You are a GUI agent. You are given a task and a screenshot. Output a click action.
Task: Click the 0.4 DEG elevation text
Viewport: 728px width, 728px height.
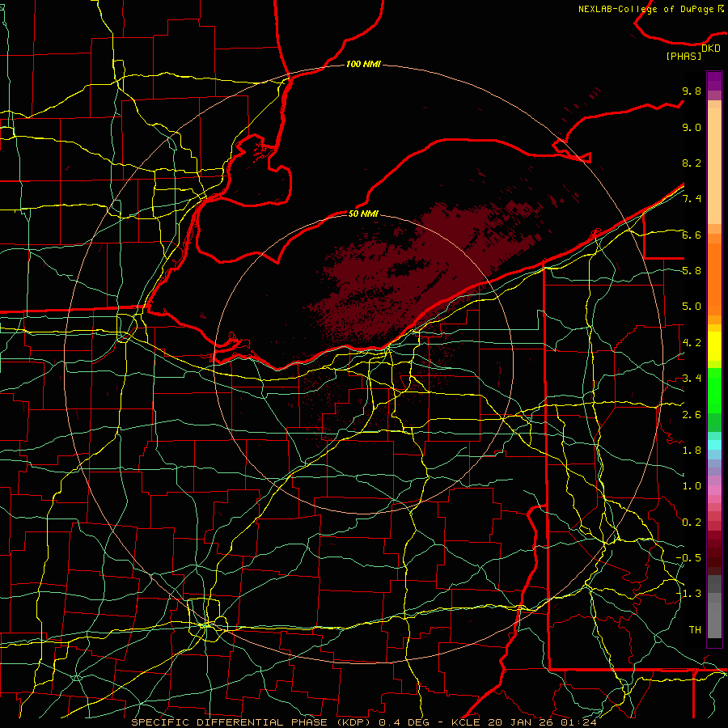click(403, 722)
